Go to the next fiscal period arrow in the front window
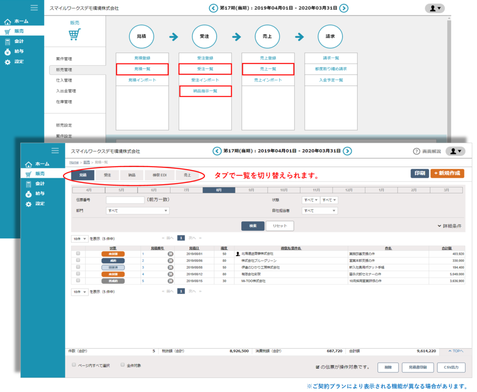Viewport: 477px width, 392px height. (347, 151)
